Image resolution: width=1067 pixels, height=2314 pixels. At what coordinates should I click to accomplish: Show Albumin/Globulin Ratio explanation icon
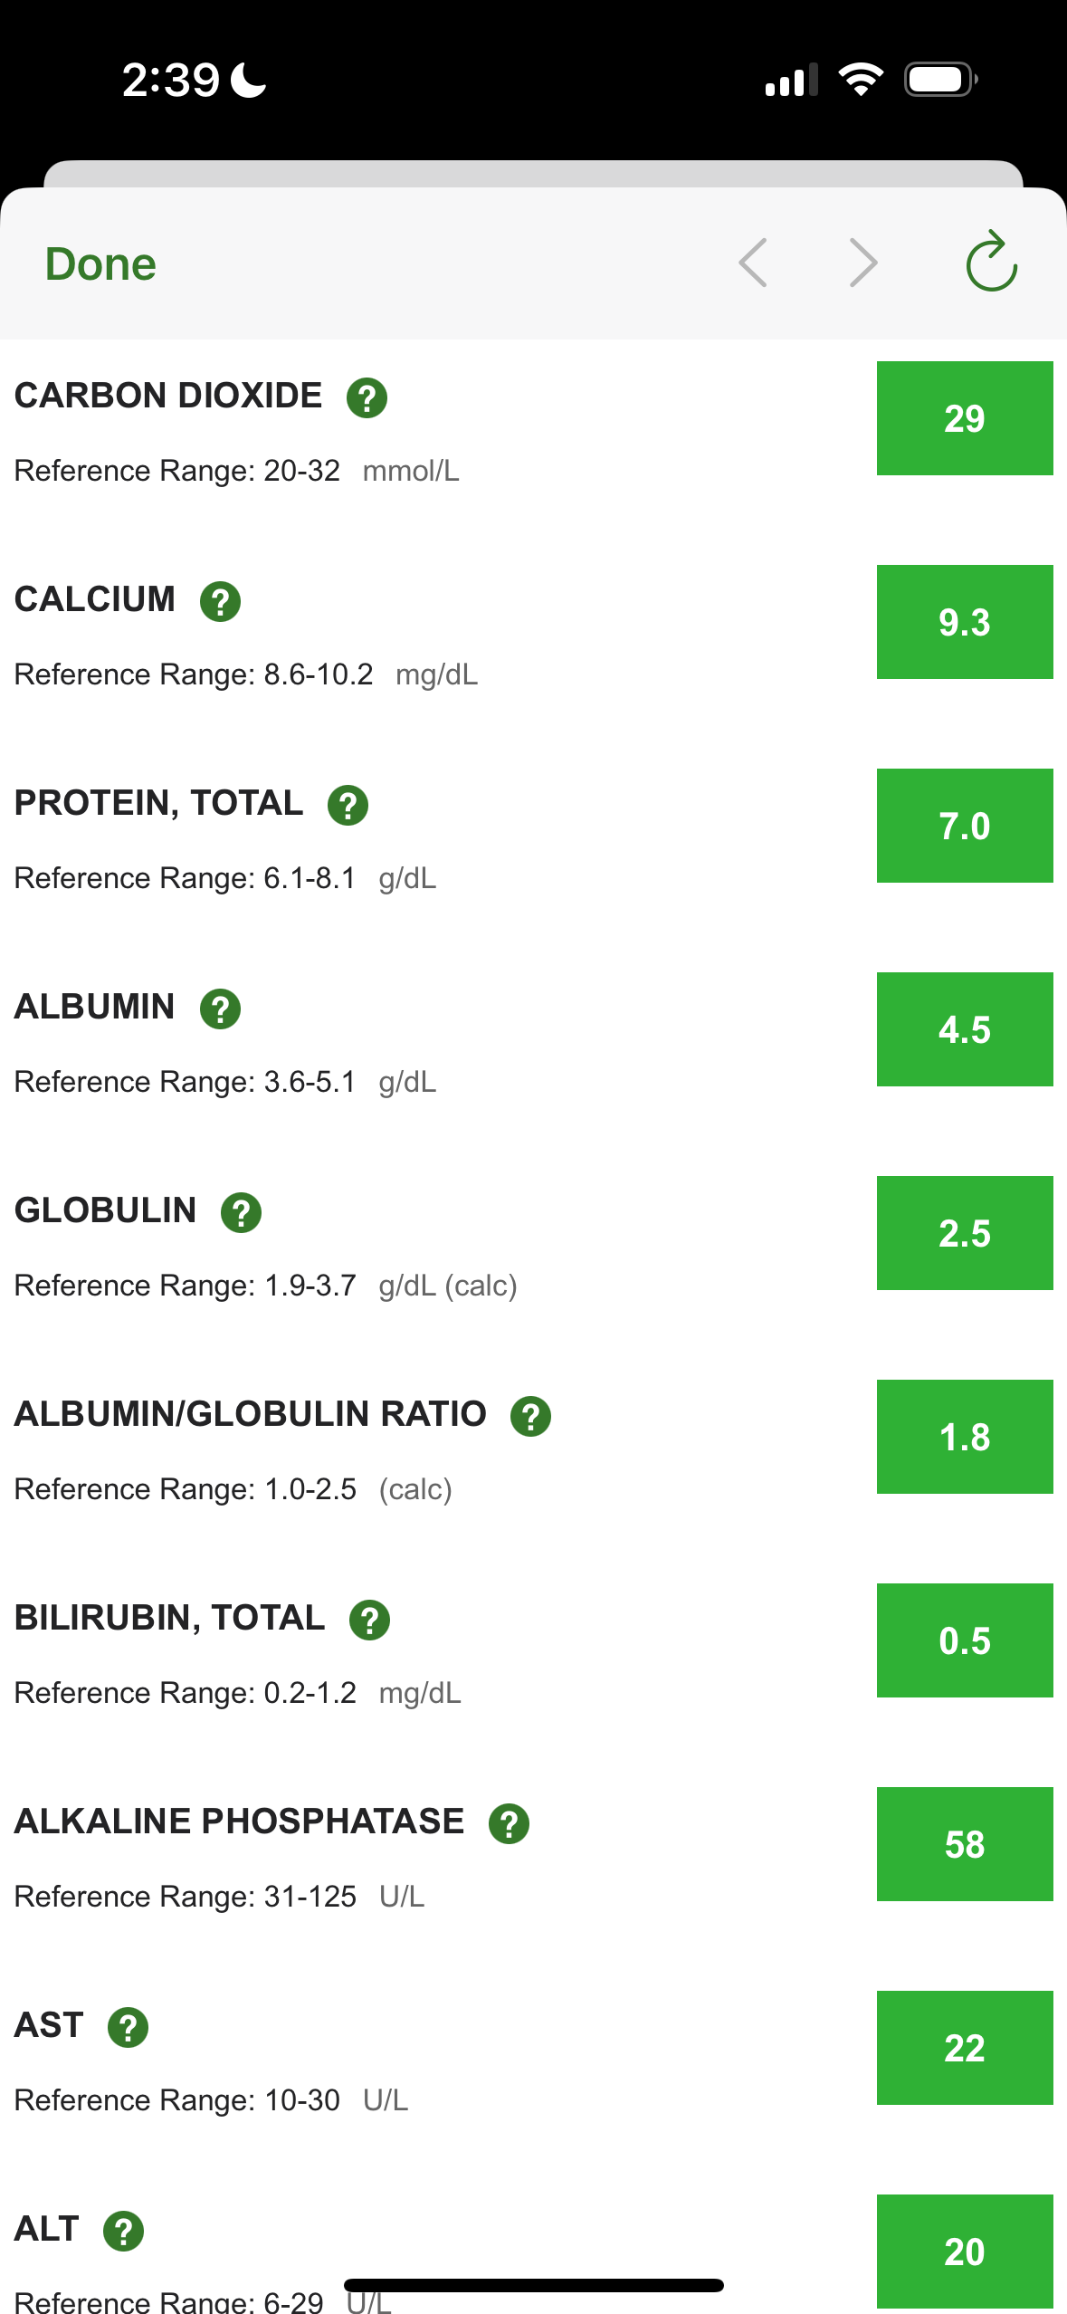tap(530, 1416)
